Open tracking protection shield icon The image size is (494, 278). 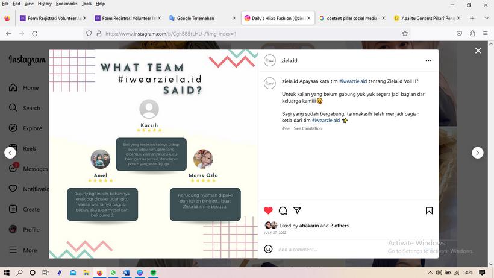click(89, 33)
